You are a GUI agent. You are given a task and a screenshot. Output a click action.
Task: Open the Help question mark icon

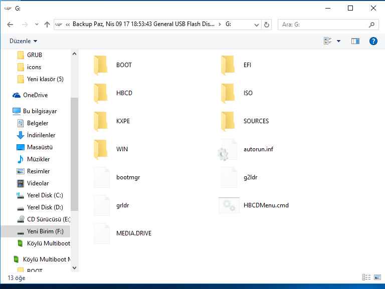click(x=373, y=41)
